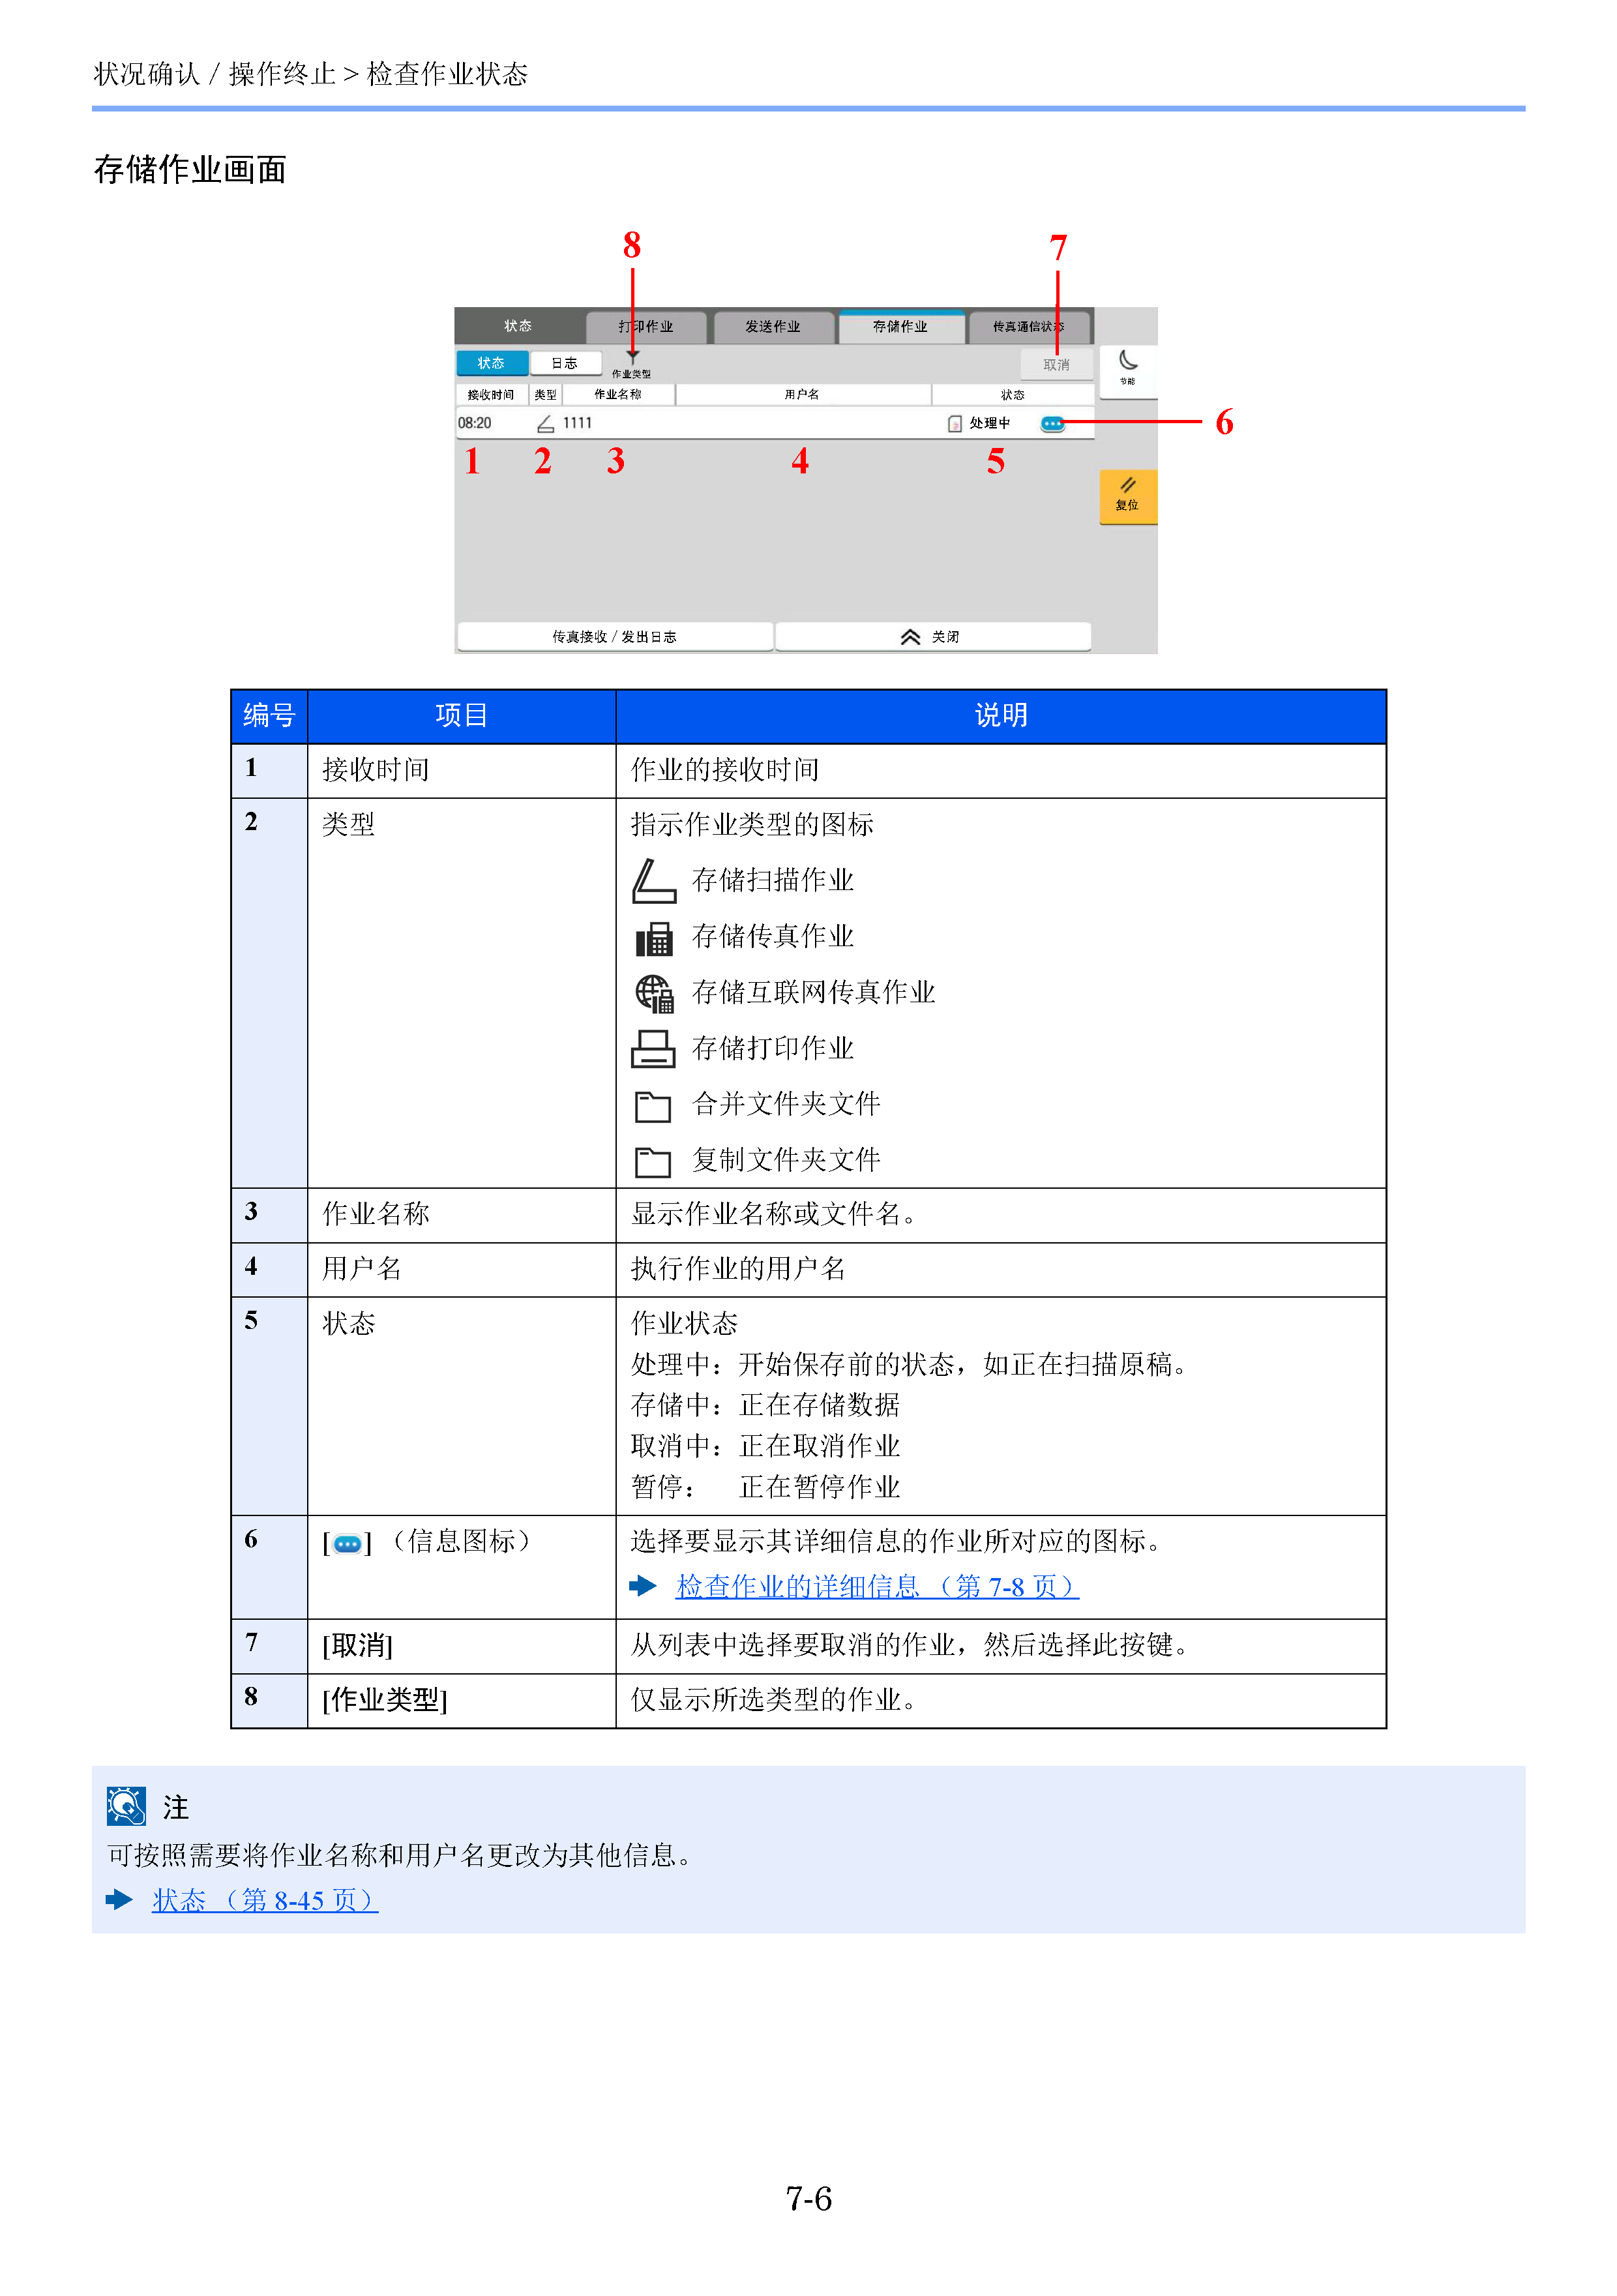Click the 用户名 column header
The width and height of the screenshot is (1617, 2296).
click(802, 395)
